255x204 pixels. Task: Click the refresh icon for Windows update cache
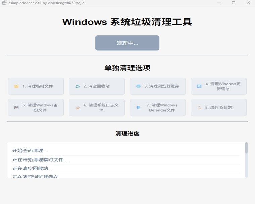[x=199, y=86]
